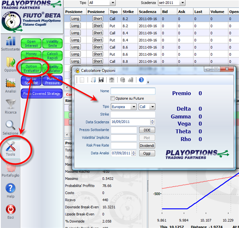Open the Ricerca funnel icon

pos(10,104)
